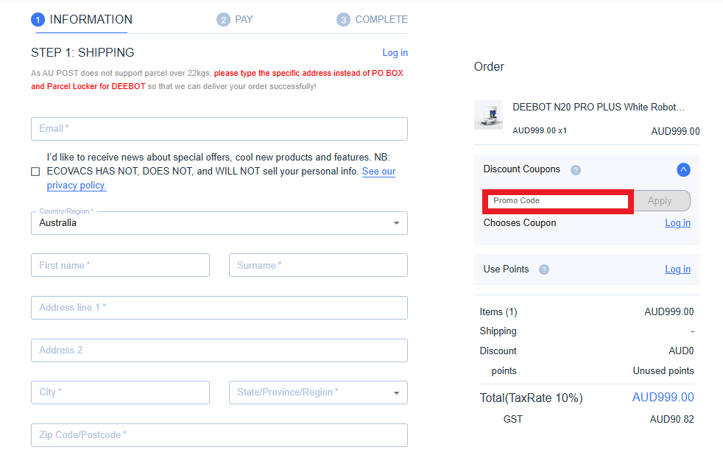Click the Log in link beside Step 1 Shipping
This screenshot has height=458, width=723.
point(395,53)
